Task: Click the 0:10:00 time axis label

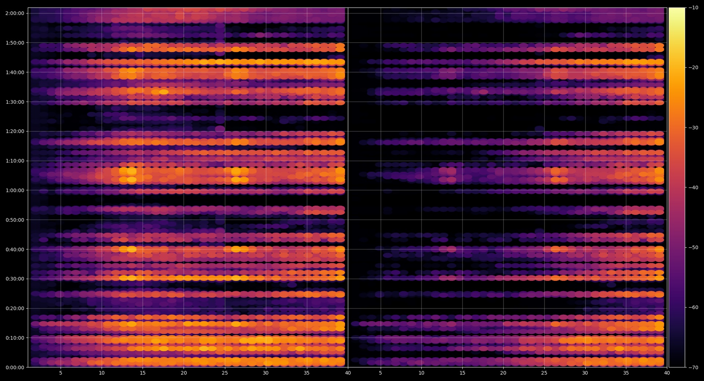Action: [x=15, y=338]
